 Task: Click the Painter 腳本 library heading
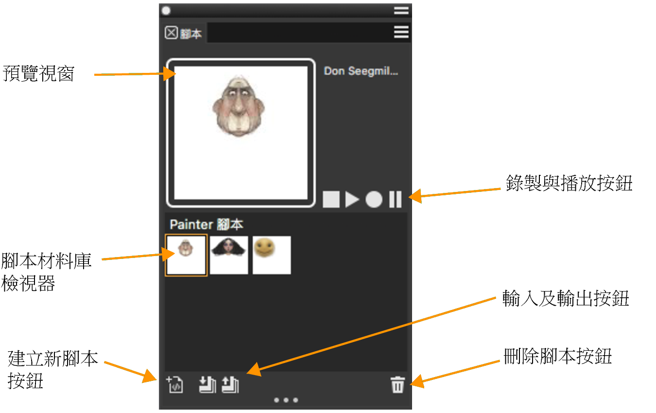(207, 224)
